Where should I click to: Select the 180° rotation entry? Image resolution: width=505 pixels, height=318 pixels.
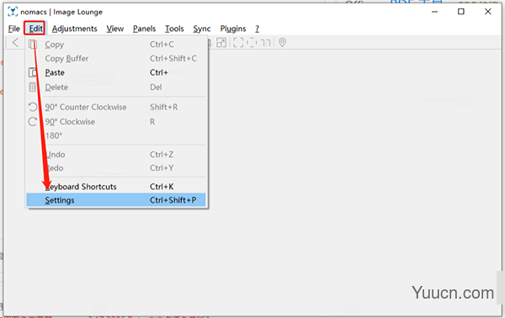point(116,135)
